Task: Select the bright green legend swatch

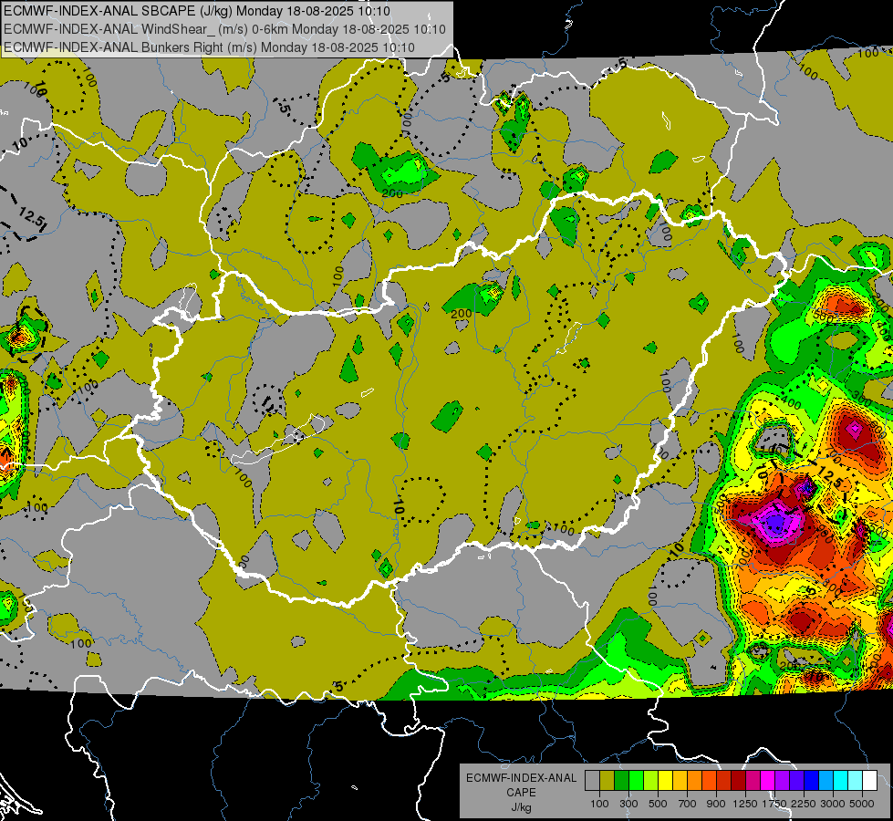Action: click(x=636, y=781)
